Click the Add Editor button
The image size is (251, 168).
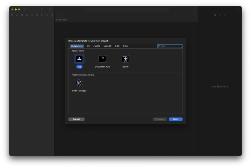click(195, 15)
